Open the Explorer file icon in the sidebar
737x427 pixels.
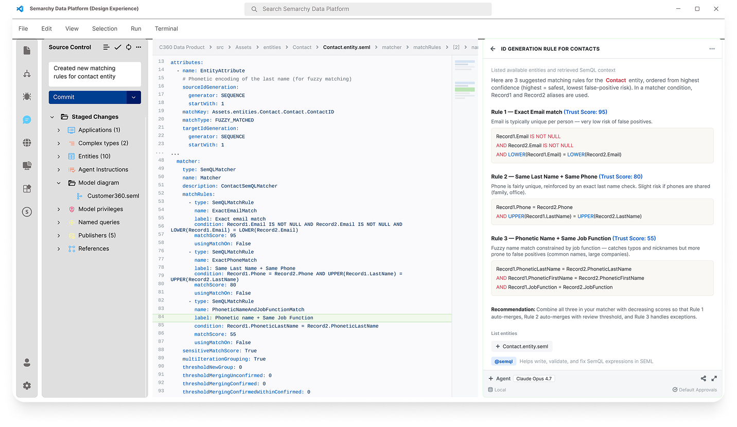tap(27, 50)
